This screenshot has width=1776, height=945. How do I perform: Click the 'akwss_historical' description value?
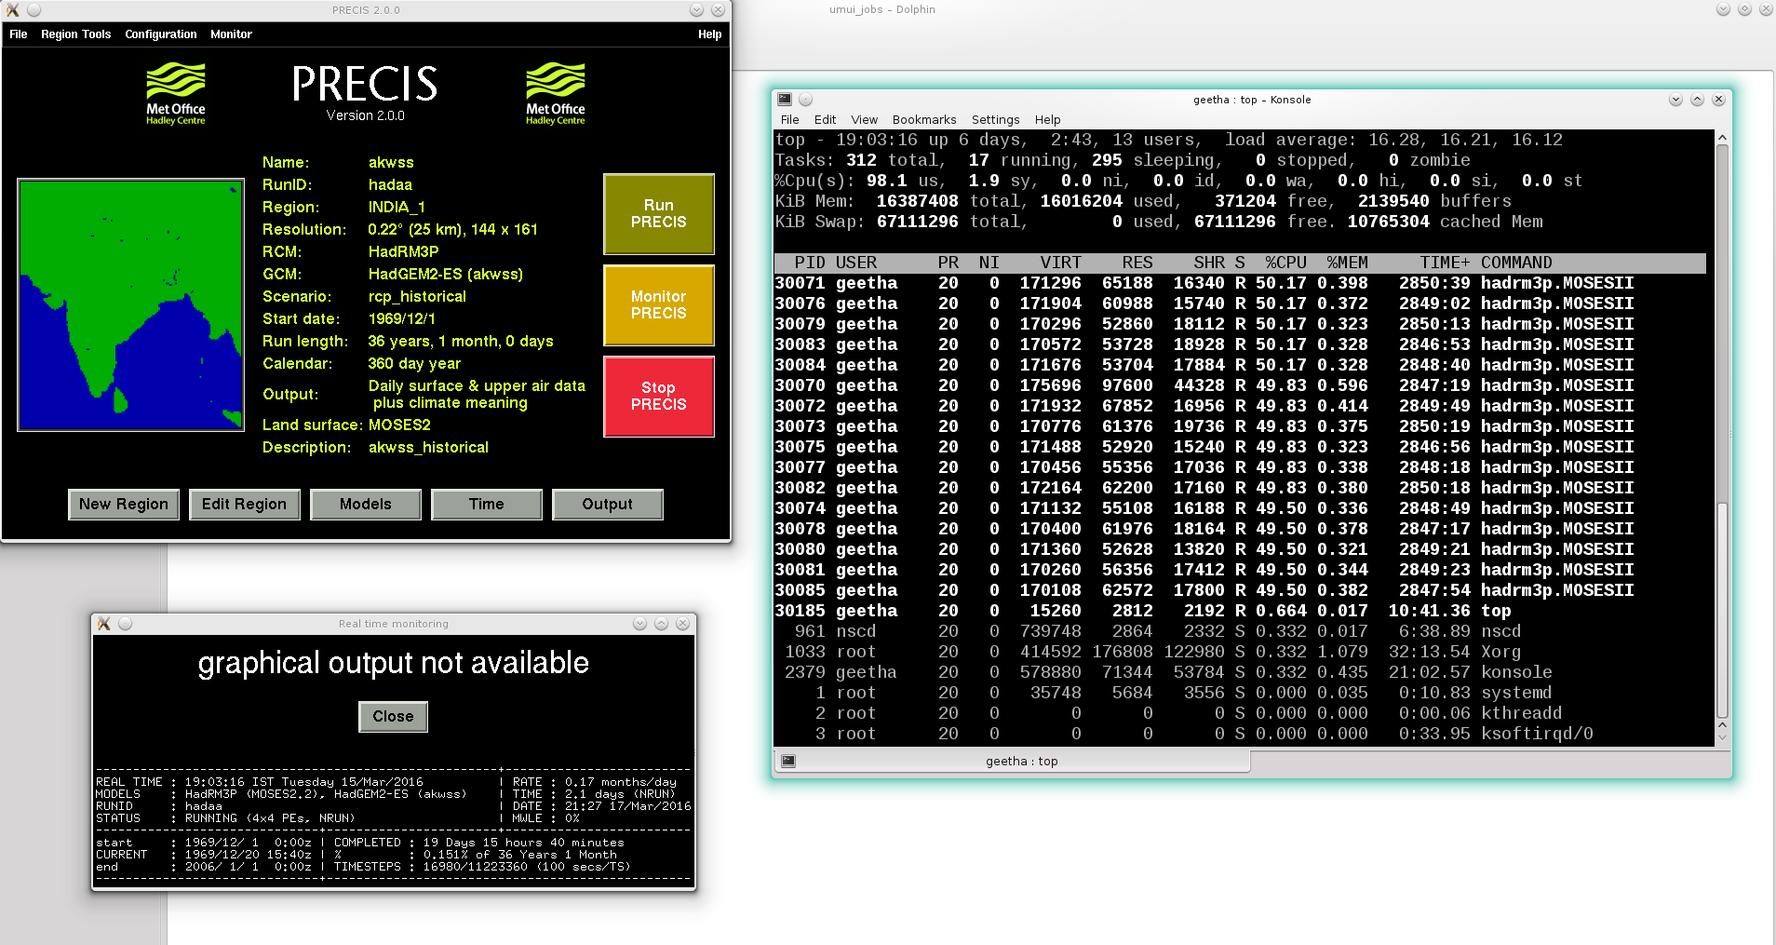click(x=428, y=448)
